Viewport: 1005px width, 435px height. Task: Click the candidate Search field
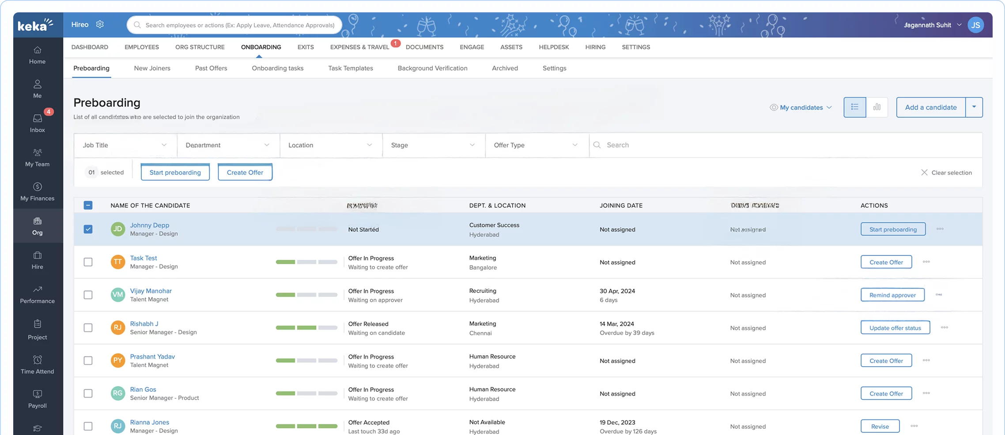(786, 145)
